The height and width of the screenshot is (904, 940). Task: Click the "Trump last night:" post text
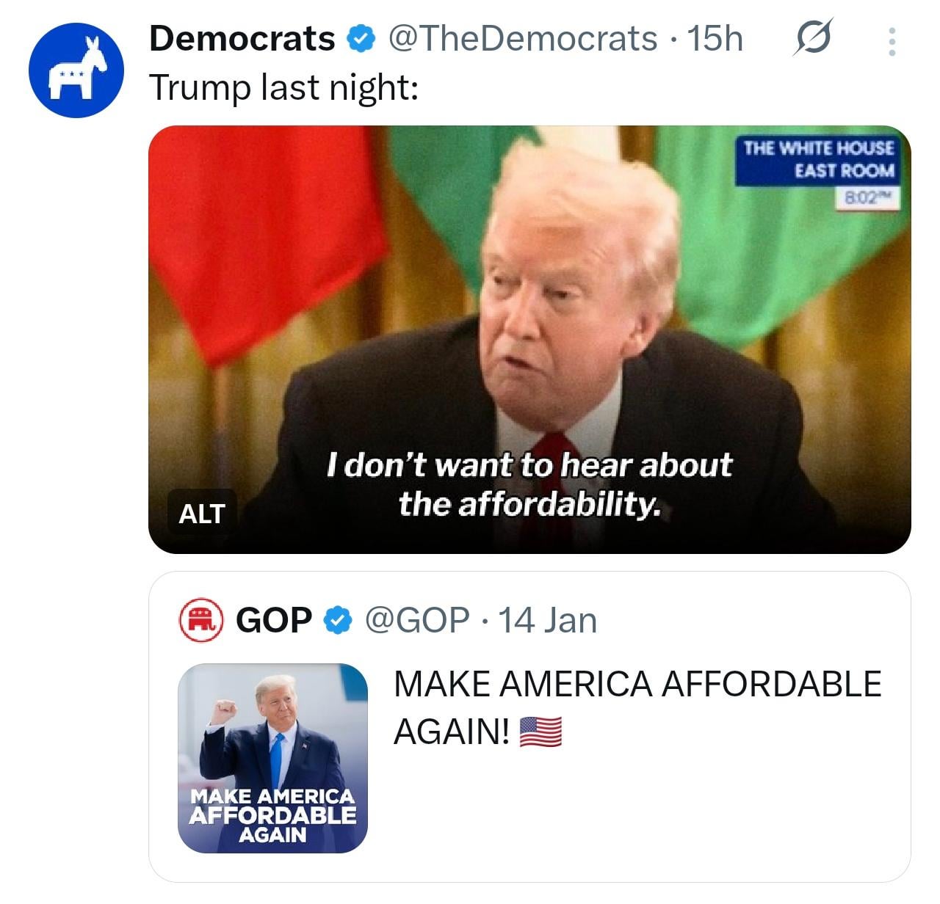[283, 88]
